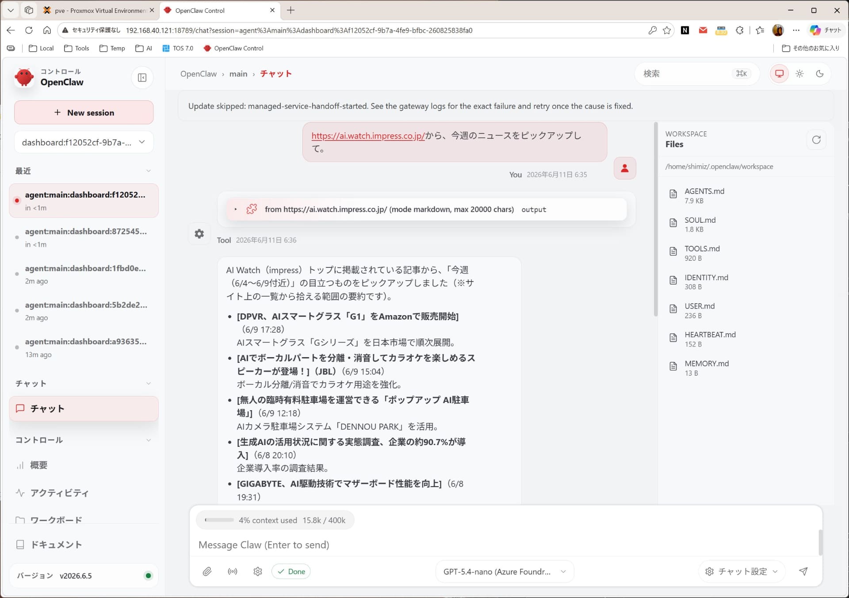Screen dimensions: 849x598
Task: Open the browser tab list chevron
Action: coord(11,10)
